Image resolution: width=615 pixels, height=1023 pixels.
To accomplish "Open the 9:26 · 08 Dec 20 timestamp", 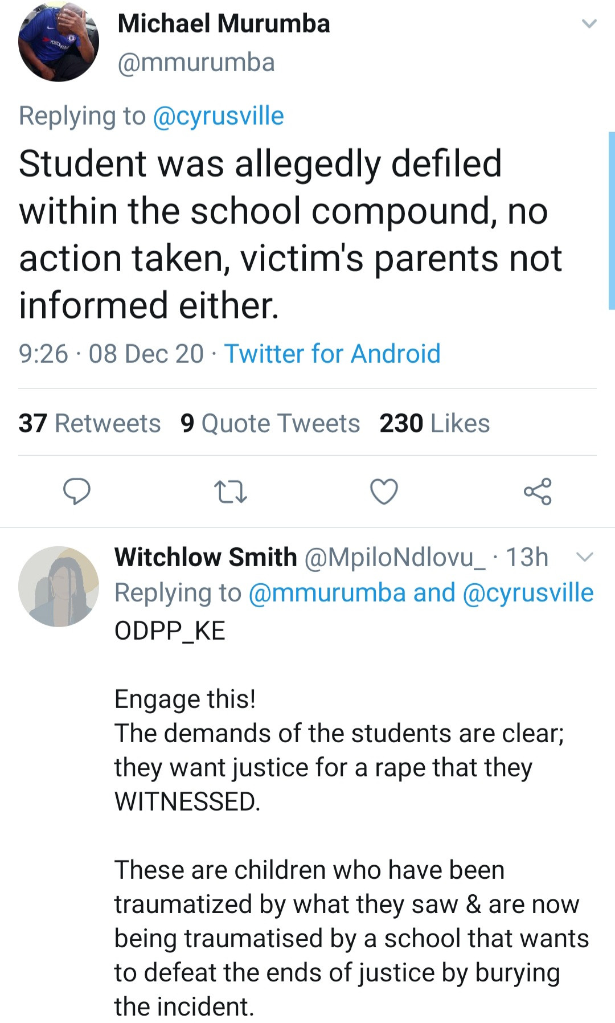I will pyautogui.click(x=111, y=354).
